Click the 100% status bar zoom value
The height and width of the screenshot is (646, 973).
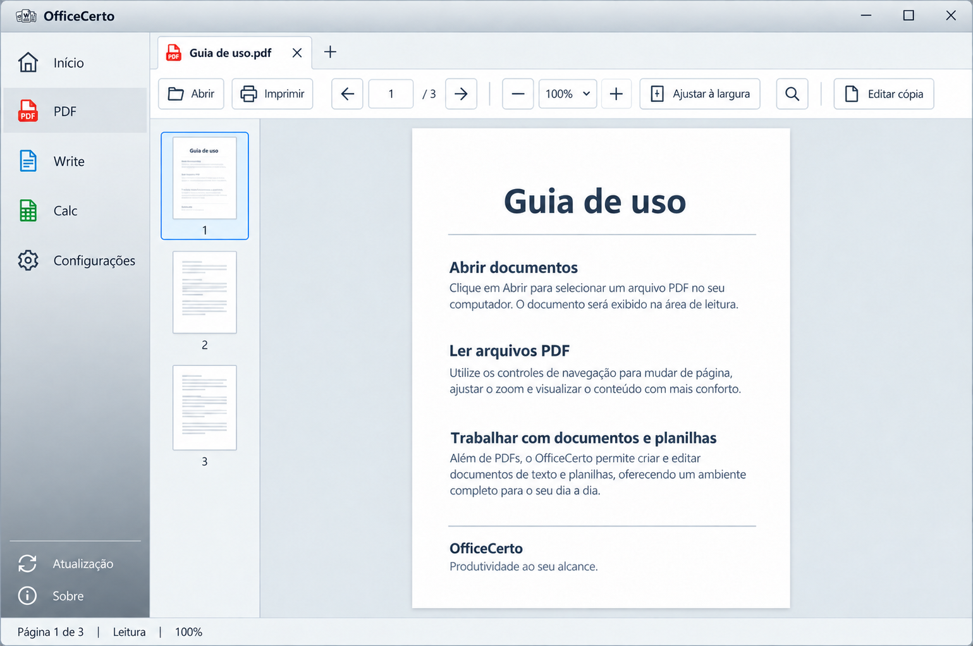pos(188,631)
